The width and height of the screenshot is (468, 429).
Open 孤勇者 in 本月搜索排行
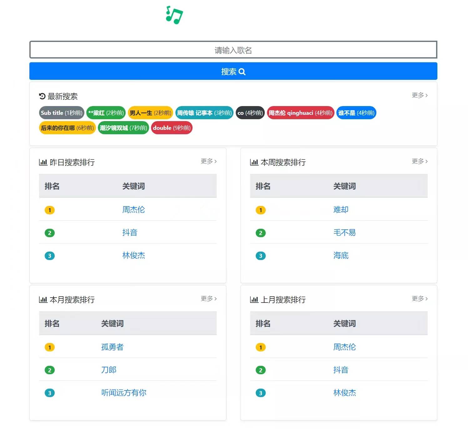(x=112, y=347)
